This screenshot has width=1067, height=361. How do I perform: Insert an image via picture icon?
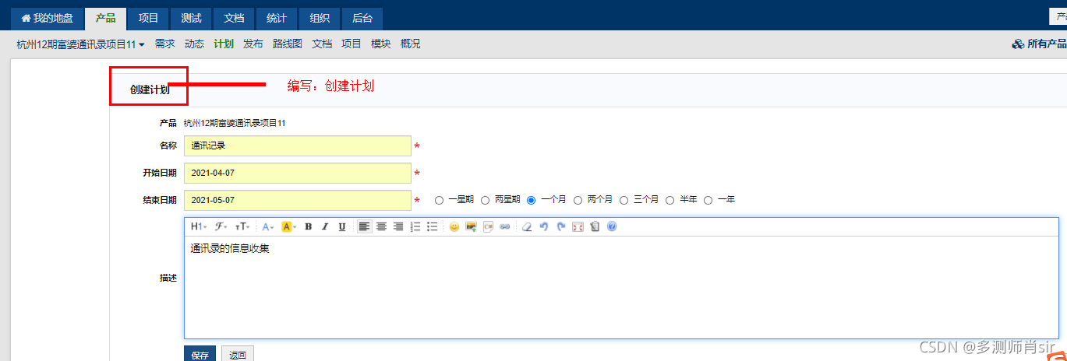coord(471,226)
